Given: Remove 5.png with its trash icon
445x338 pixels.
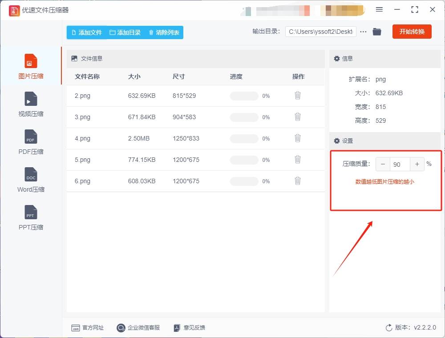Looking at the screenshot, I should pyautogui.click(x=297, y=159).
